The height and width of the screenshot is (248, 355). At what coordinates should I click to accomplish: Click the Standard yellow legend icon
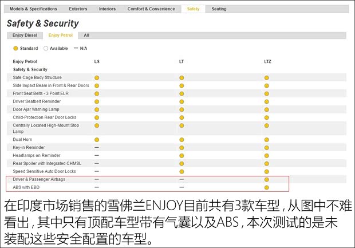click(15, 48)
